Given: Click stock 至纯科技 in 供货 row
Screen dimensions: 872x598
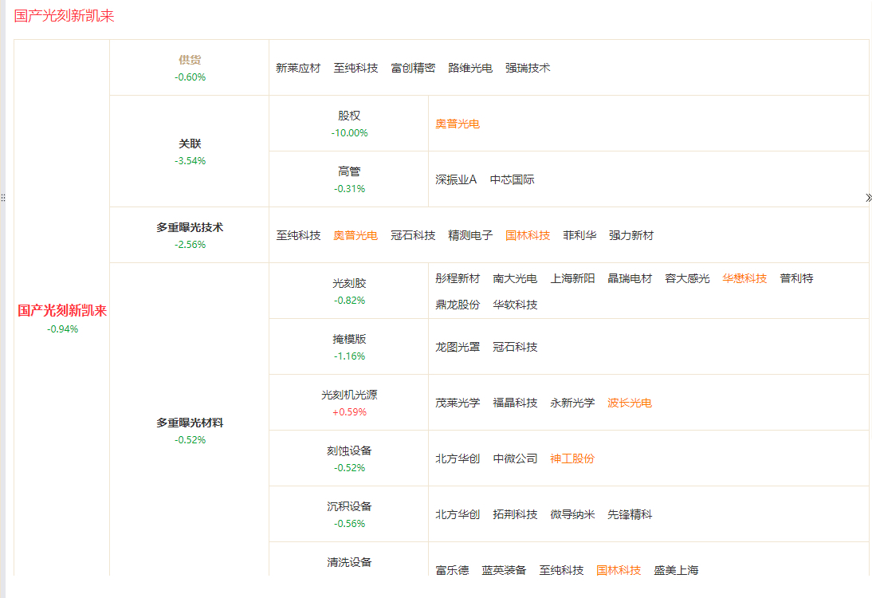Looking at the screenshot, I should click(356, 68).
